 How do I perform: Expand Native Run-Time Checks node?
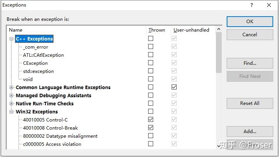[x=12, y=104]
